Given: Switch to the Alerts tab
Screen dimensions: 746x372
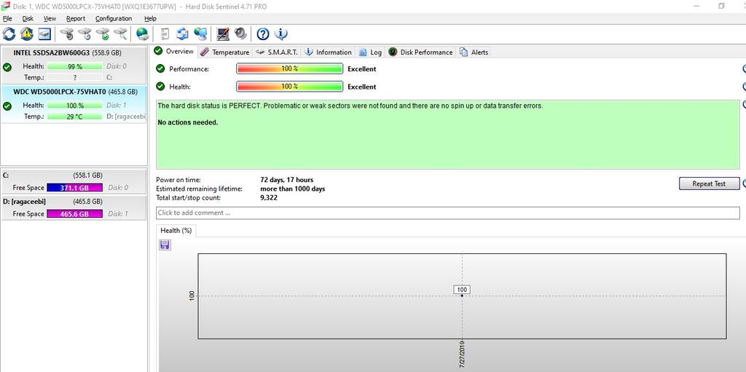Looking at the screenshot, I should [x=474, y=52].
